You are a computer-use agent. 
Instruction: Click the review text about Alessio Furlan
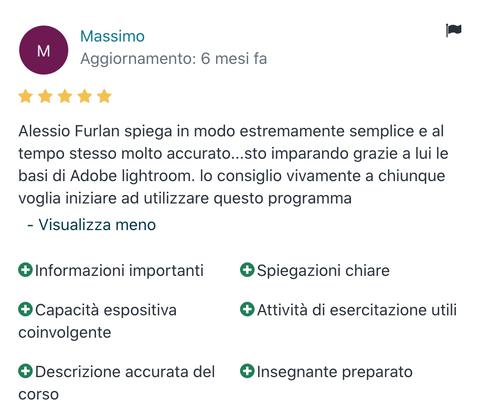pyautogui.click(x=234, y=165)
